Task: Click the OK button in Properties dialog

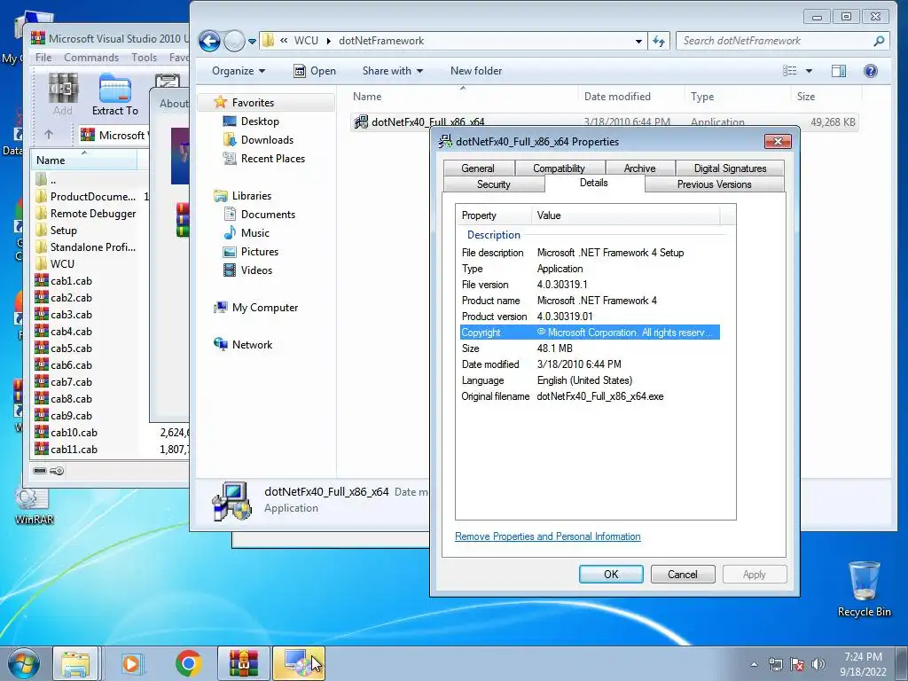Action: [x=611, y=574]
